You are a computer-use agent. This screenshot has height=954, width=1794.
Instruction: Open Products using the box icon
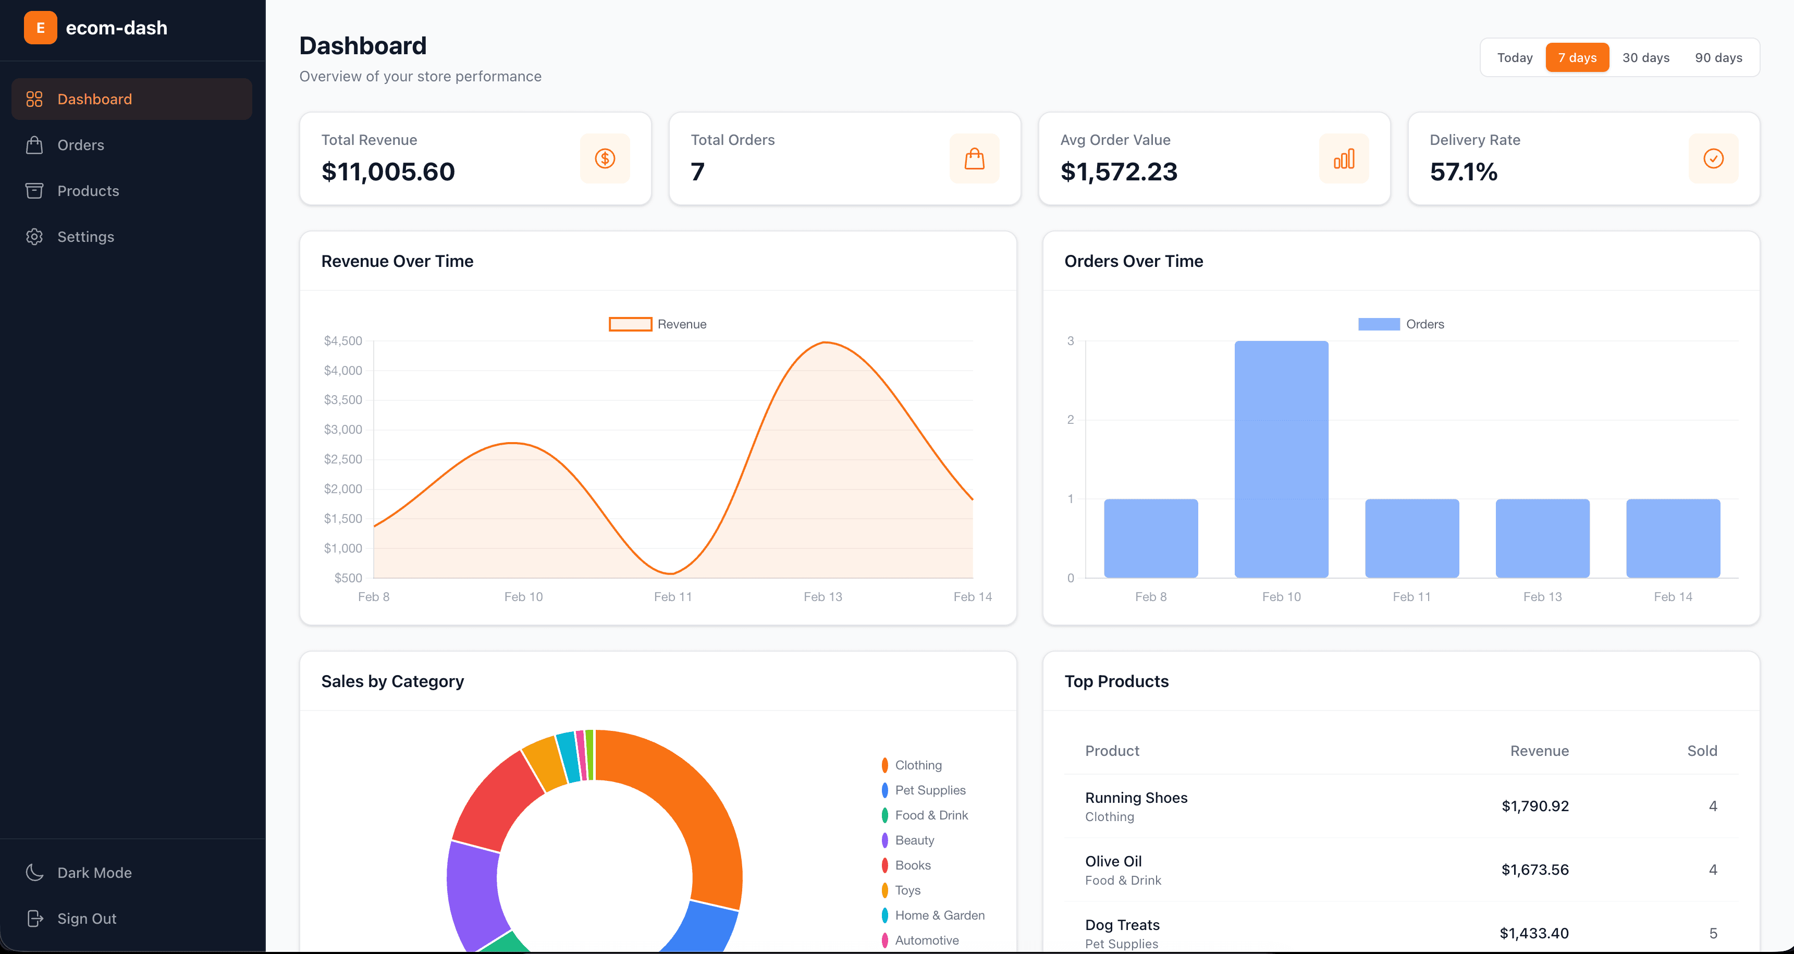[35, 191]
